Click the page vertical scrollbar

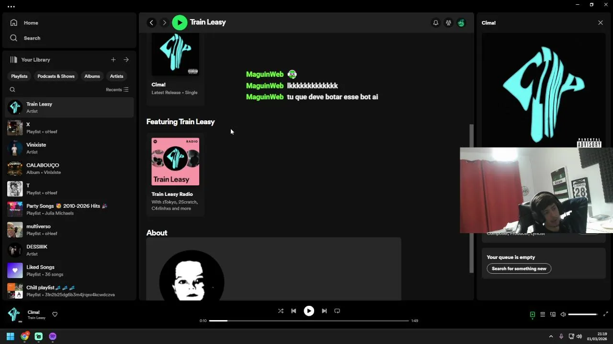tap(471, 198)
